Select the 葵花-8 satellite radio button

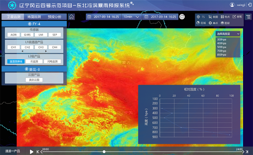pyautogui.click(x=27, y=69)
